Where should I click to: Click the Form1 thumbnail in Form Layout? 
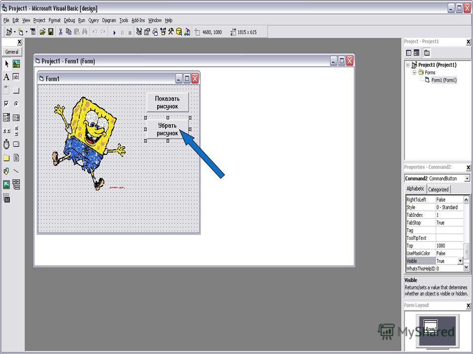point(431,326)
